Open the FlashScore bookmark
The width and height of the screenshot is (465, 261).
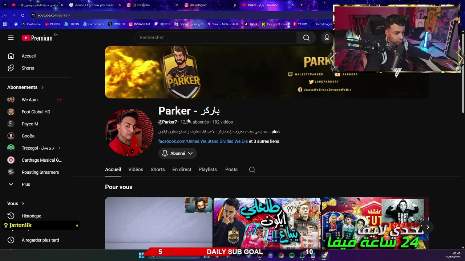click(31, 24)
